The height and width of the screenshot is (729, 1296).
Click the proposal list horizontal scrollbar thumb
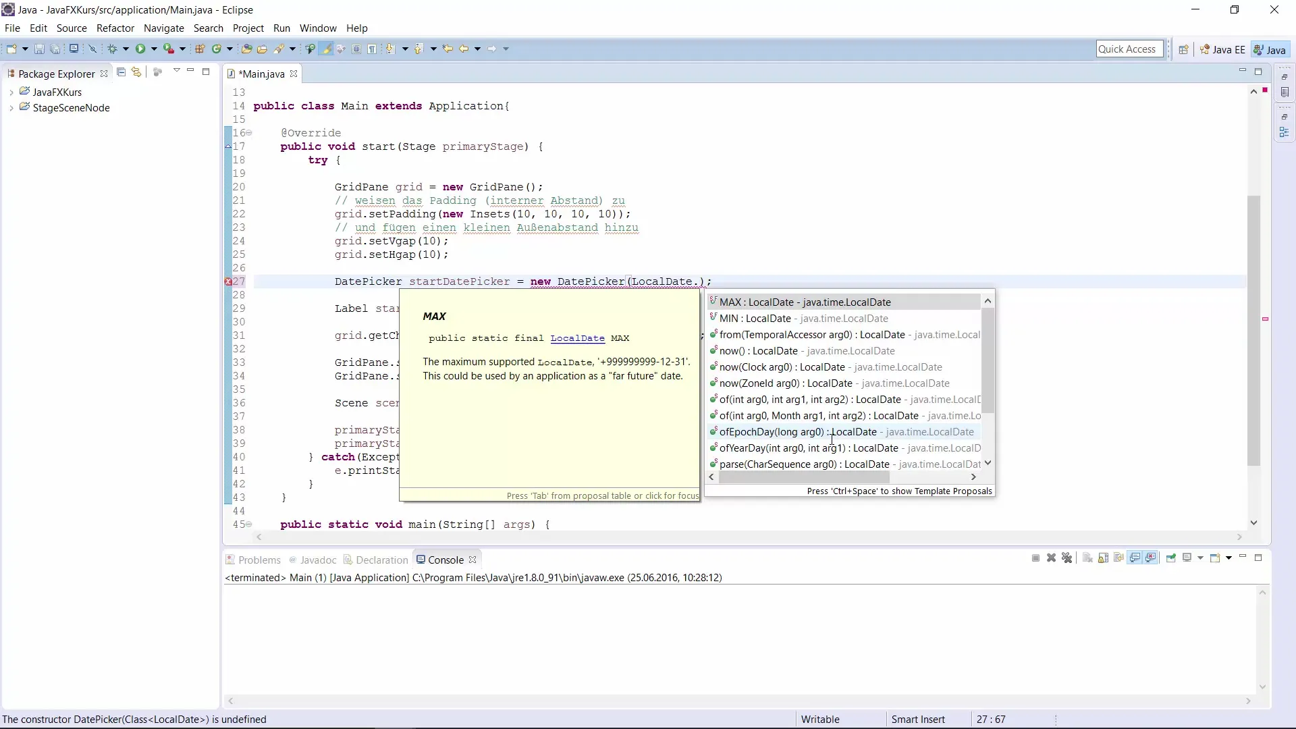pyautogui.click(x=805, y=477)
